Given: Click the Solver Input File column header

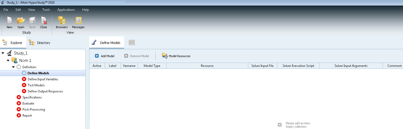Looking at the screenshot, I should 262,66.
